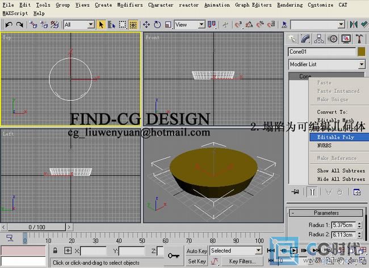Toggle Spinner Snap
This screenshot has width=369, height=268.
271,24
